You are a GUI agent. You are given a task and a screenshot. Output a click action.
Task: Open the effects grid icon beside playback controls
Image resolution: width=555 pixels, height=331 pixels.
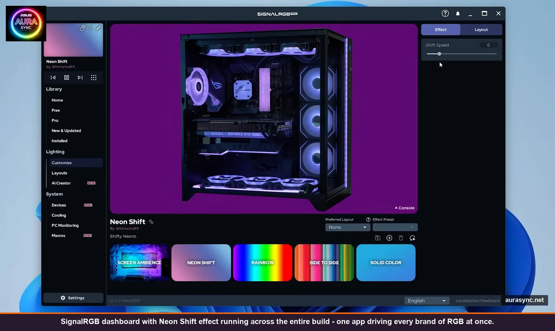pyautogui.click(x=93, y=77)
